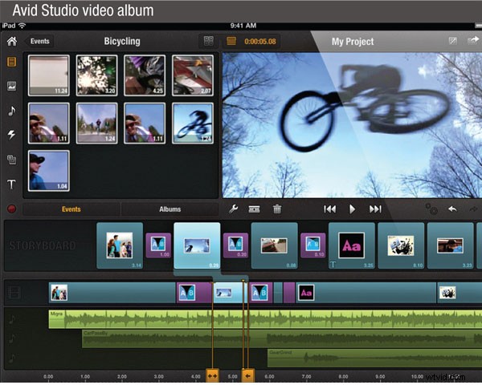Jump to next clip

[375, 209]
